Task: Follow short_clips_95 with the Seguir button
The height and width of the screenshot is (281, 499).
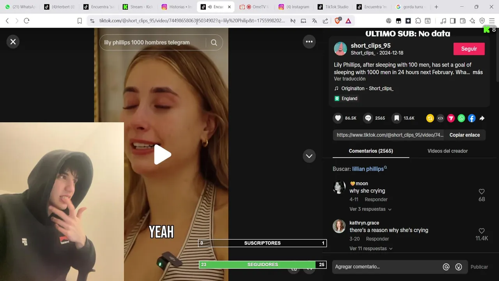Action: [x=469, y=49]
